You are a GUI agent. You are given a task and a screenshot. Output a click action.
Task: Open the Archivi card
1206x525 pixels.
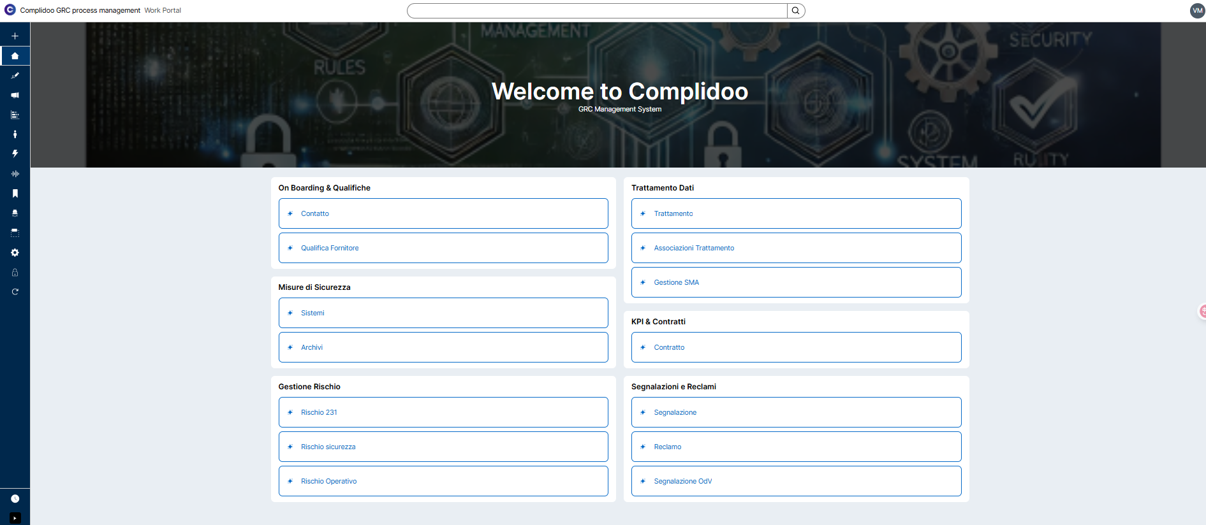coord(443,347)
